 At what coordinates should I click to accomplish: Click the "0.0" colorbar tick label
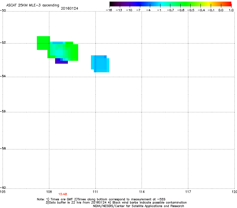coord(221,10)
